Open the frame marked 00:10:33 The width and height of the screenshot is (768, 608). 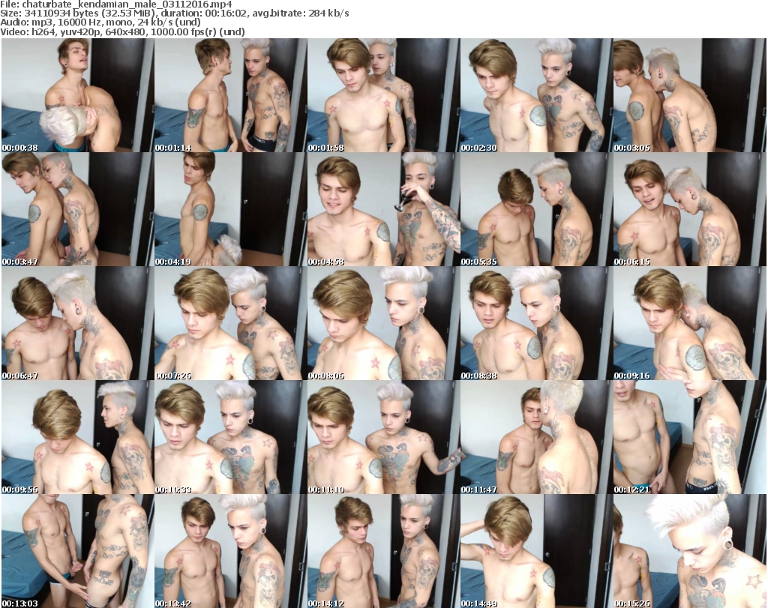click(230, 437)
